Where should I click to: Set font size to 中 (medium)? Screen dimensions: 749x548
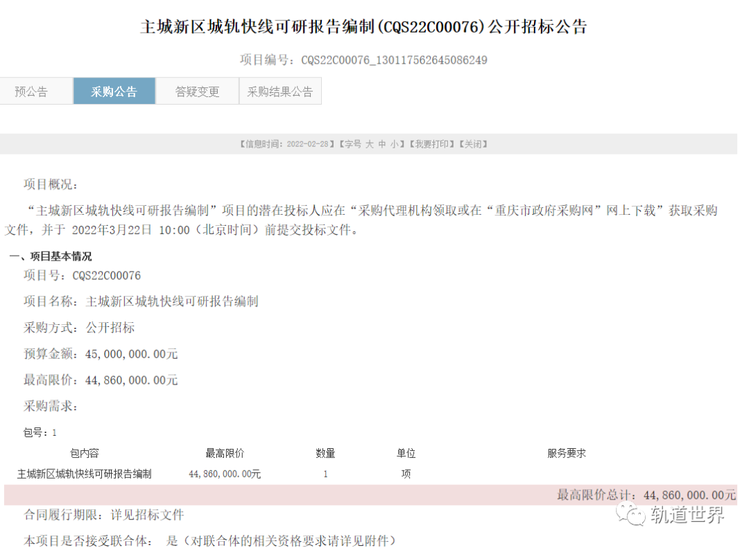point(382,144)
